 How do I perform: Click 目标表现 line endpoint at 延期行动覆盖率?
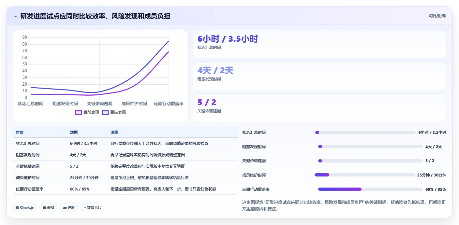click(169, 41)
